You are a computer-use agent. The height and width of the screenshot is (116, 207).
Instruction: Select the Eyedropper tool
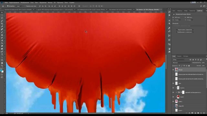click(2, 26)
